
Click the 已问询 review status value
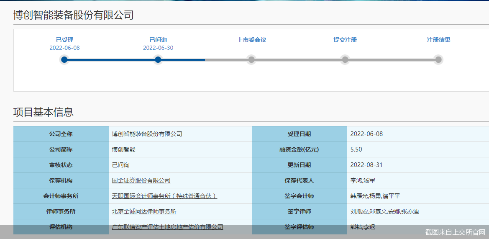[x=121, y=165]
